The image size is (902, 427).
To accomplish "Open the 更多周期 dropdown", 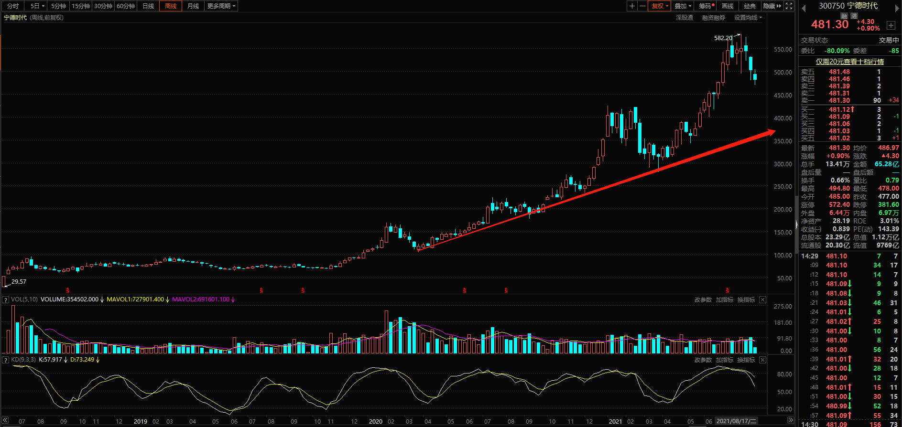I will [221, 6].
